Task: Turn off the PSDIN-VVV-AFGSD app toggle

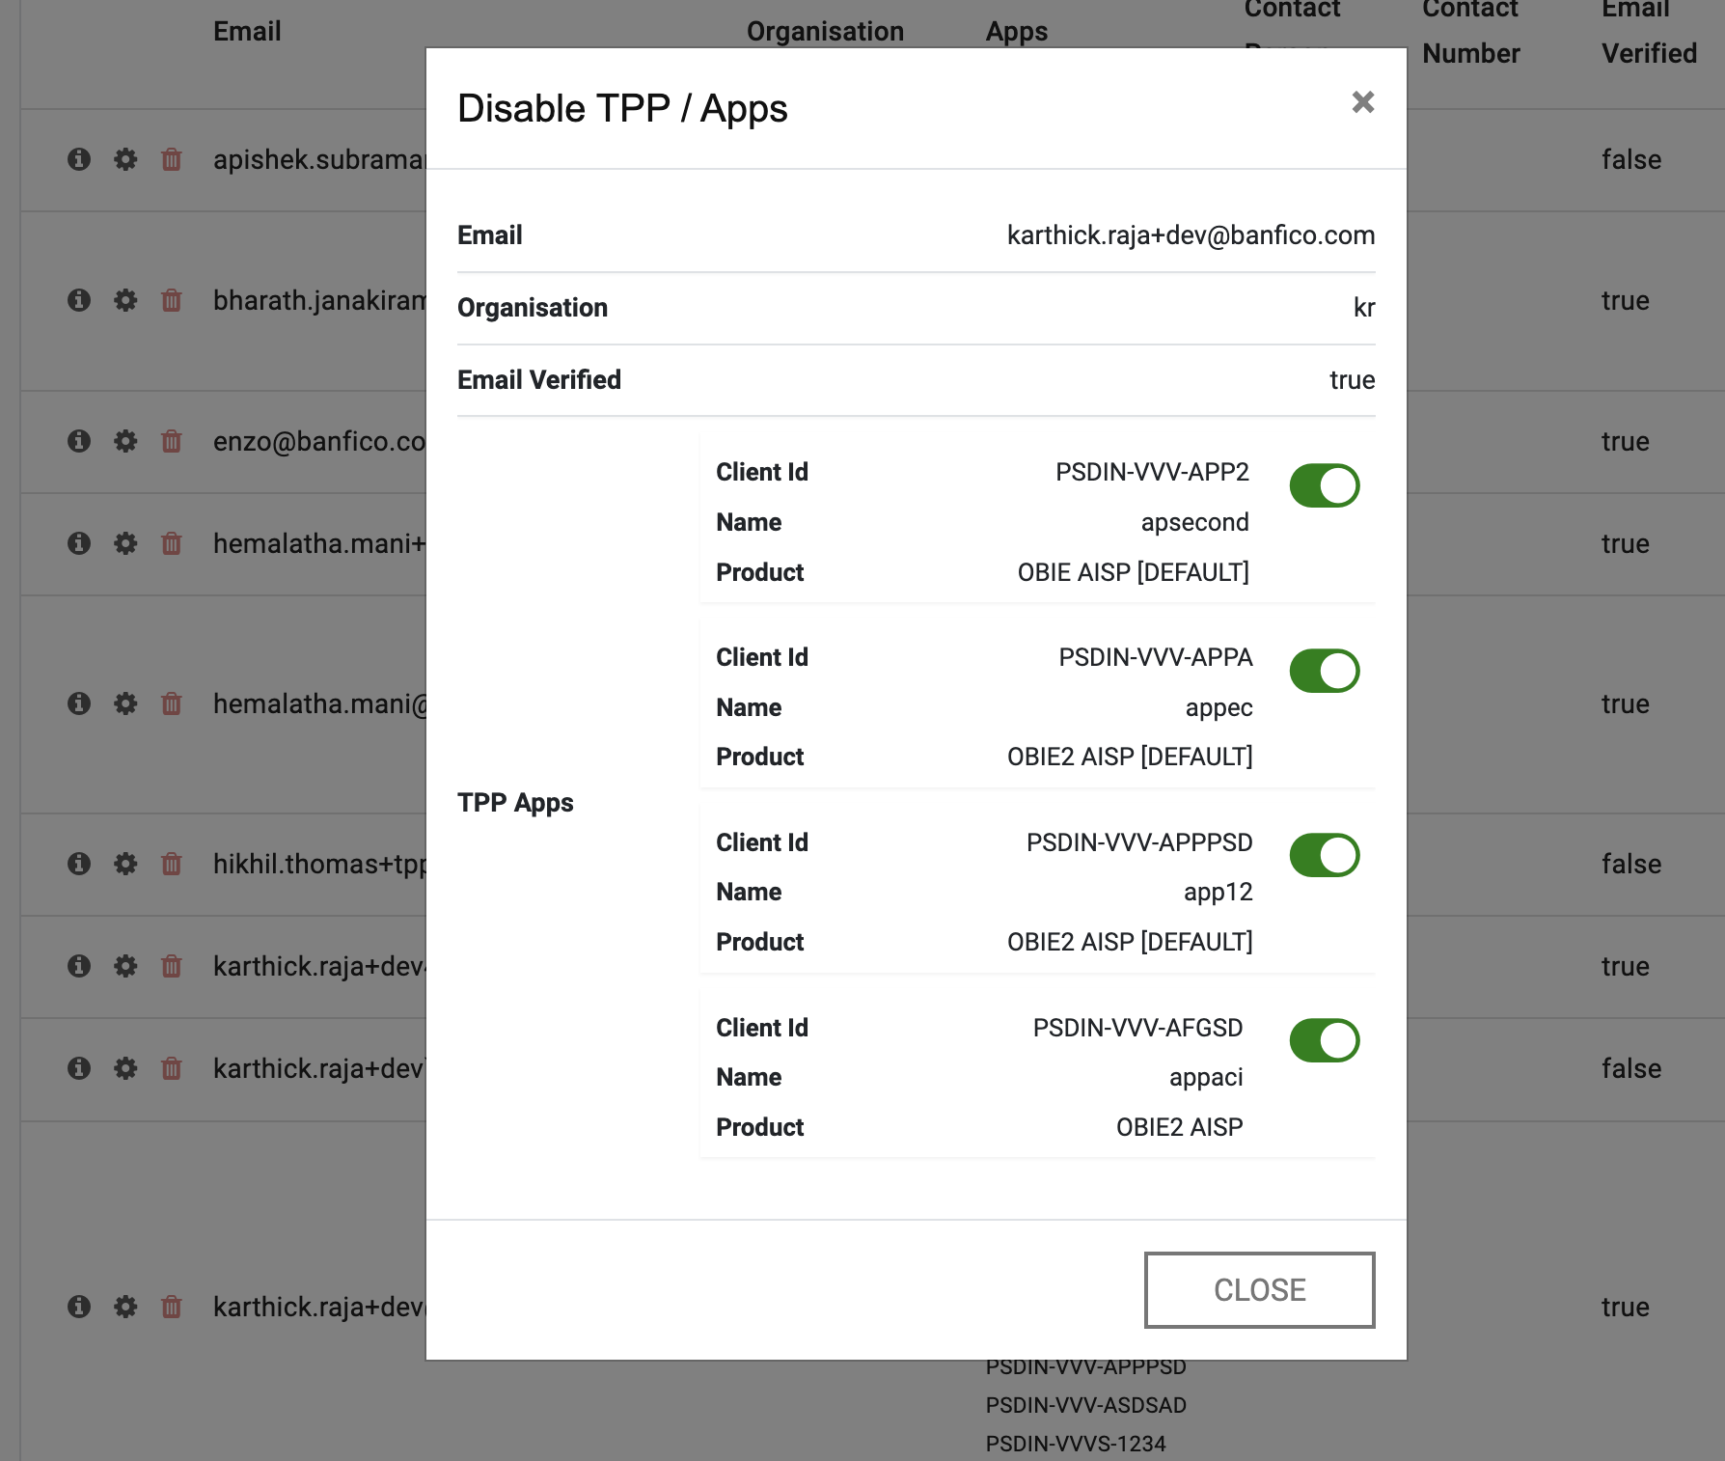Action: [1324, 1040]
